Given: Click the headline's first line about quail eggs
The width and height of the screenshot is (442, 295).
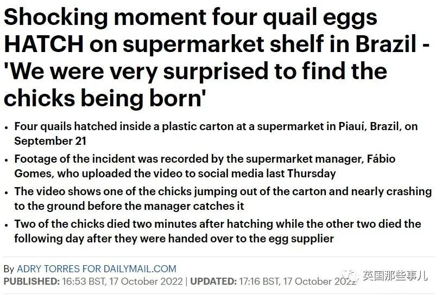Looking at the screenshot, I should pos(191,17).
